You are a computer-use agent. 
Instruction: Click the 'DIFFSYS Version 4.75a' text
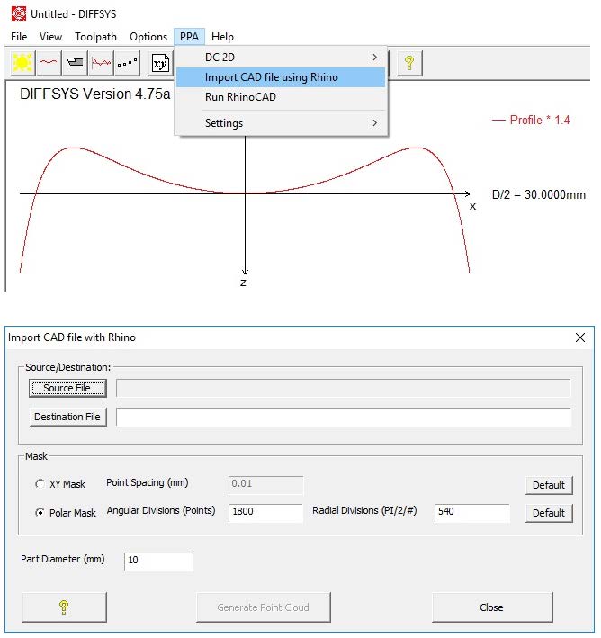point(94,94)
